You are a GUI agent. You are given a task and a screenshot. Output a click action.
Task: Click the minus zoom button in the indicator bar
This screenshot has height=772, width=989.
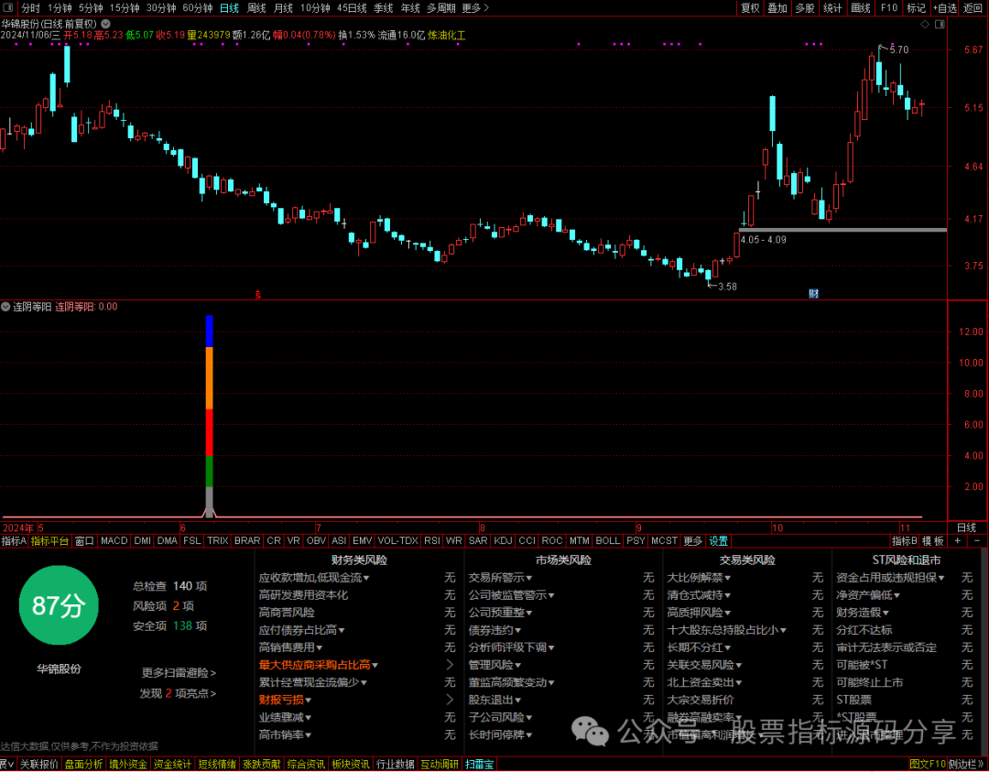coord(978,541)
